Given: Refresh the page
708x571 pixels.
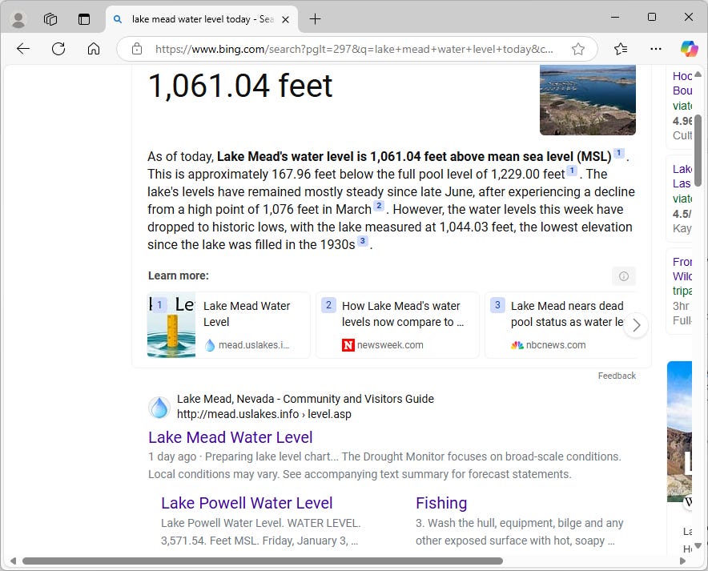Looking at the screenshot, I should click(x=58, y=48).
